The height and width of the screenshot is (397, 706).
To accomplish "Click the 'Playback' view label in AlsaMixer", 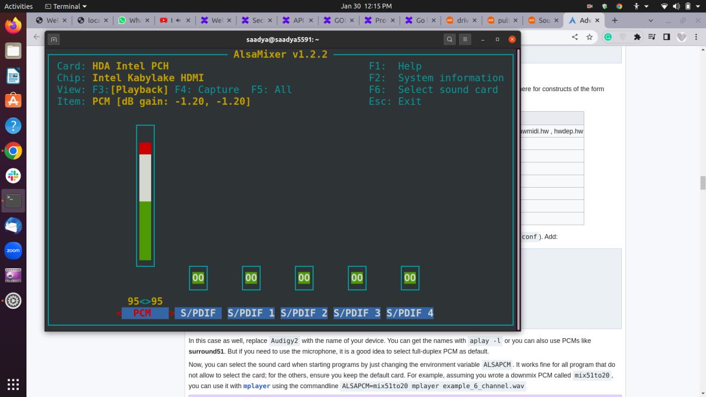I will tap(139, 89).
